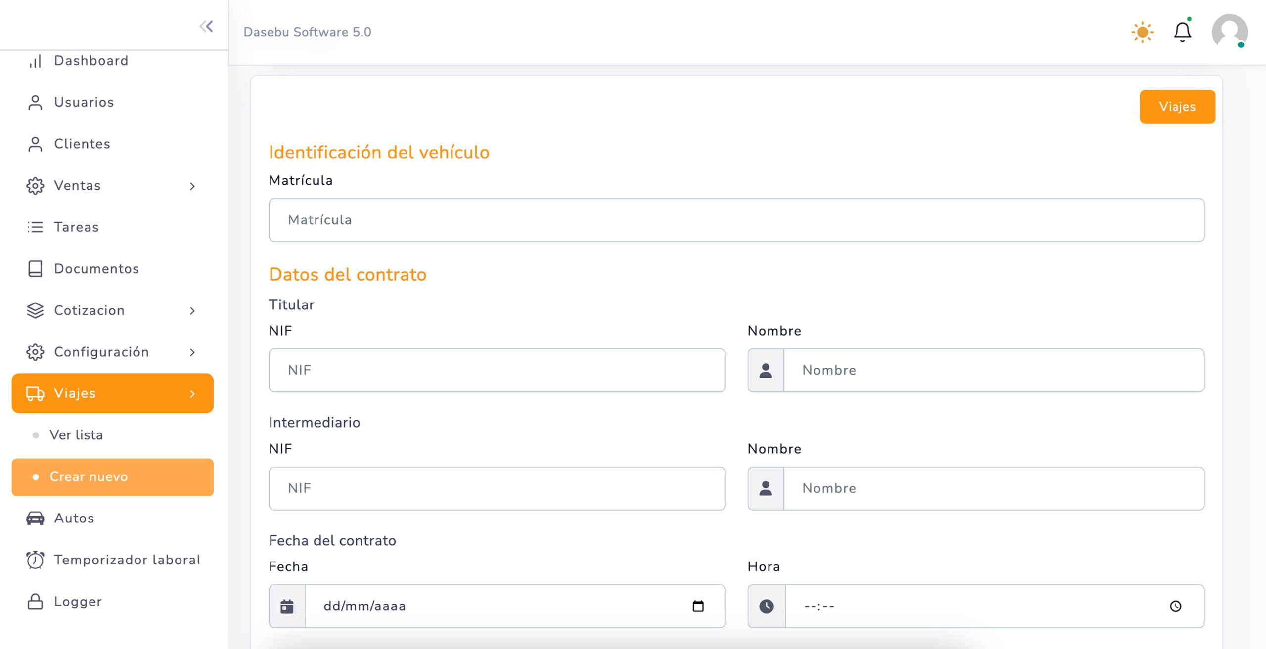Image resolution: width=1266 pixels, height=649 pixels.
Task: Collapse the Viajes submenu chevron
Action: [x=192, y=394]
